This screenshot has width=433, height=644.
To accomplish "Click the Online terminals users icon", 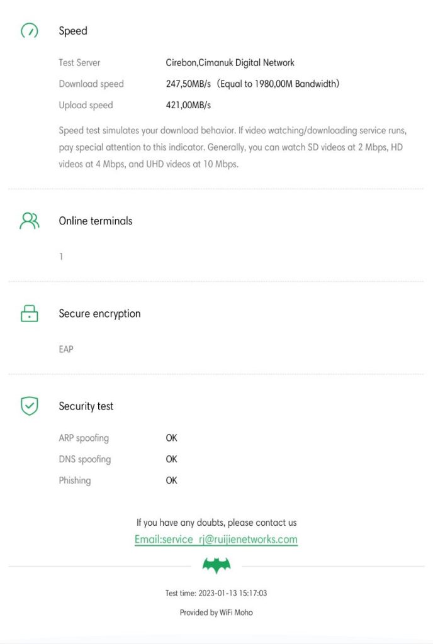I will click(x=30, y=221).
